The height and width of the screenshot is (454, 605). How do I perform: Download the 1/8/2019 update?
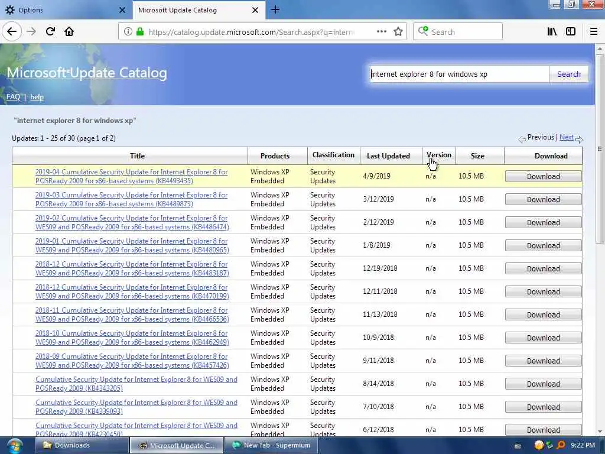tap(543, 246)
